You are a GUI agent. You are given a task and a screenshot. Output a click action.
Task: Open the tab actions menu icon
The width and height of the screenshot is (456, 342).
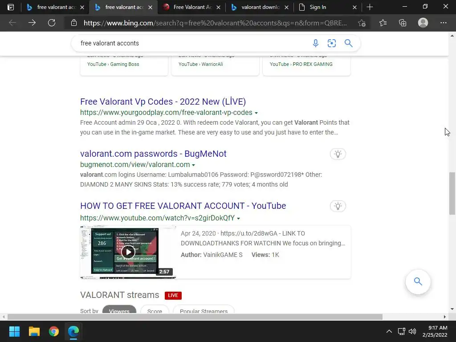(11, 7)
